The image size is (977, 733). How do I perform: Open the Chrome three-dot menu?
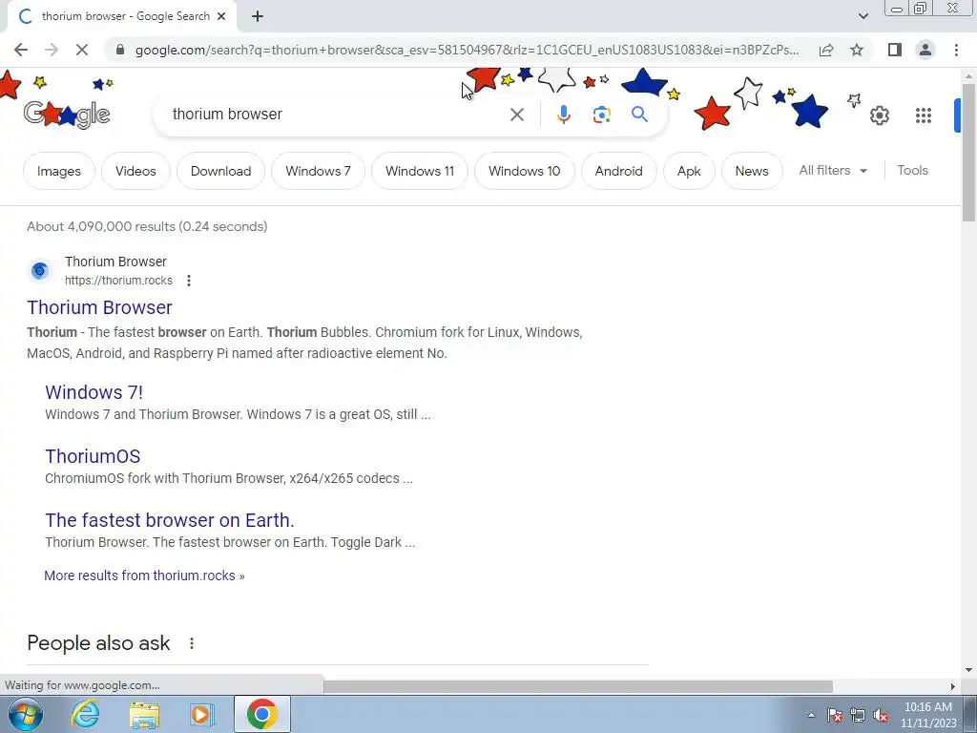956,50
